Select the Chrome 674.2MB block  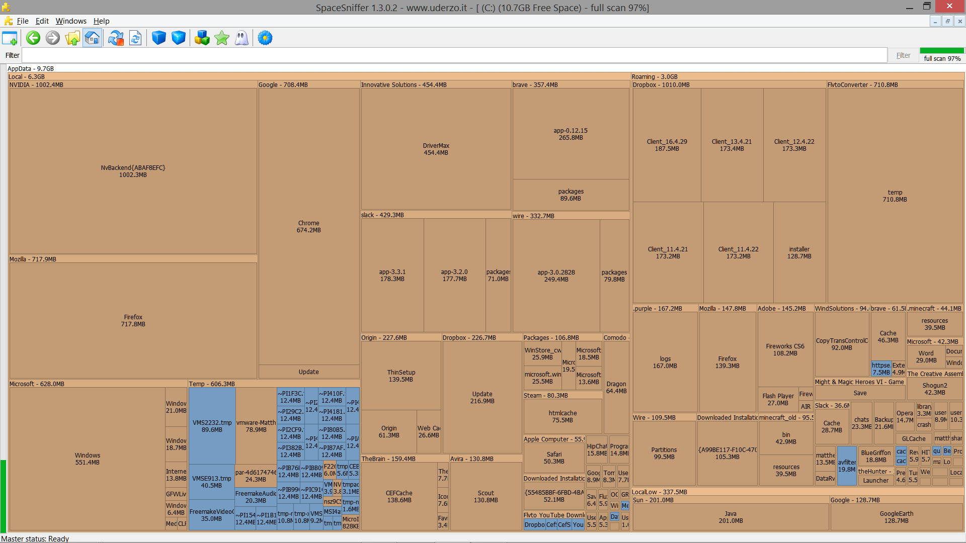pos(309,226)
